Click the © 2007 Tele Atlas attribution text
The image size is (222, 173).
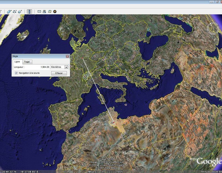click(x=106, y=168)
